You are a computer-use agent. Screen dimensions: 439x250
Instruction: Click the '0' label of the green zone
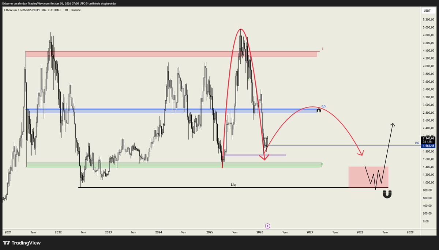pos(322,164)
